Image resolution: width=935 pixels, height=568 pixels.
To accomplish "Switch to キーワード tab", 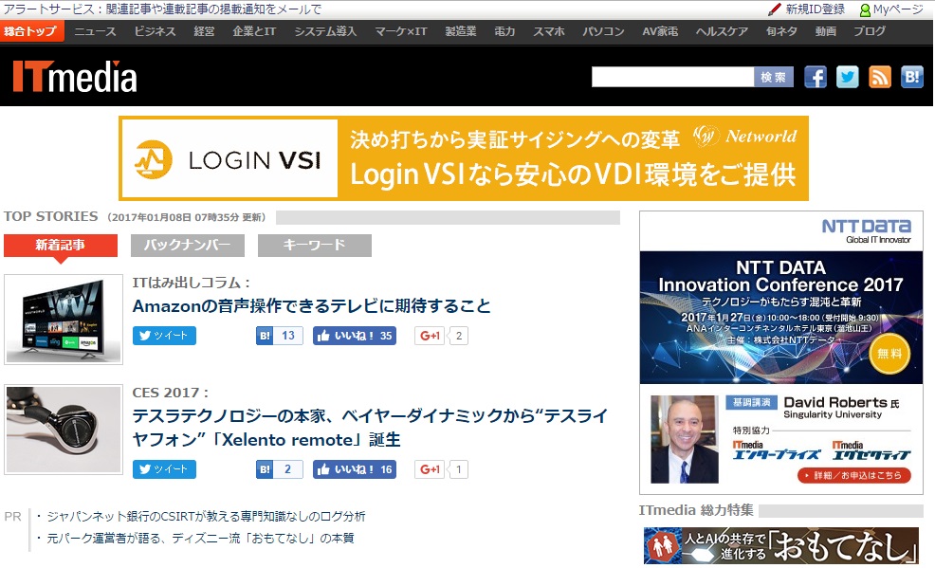I will pyautogui.click(x=314, y=245).
